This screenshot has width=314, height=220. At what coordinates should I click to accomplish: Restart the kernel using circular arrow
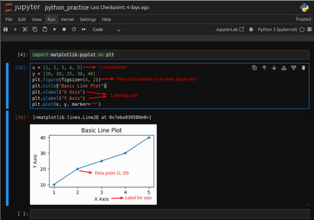click(x=74, y=29)
